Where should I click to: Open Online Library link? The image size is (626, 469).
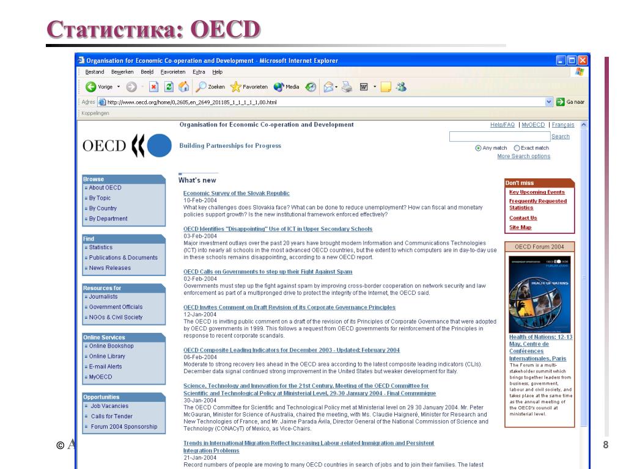107,357
